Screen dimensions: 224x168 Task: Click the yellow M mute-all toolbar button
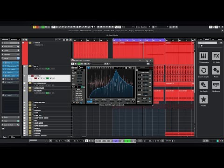point(34,27)
